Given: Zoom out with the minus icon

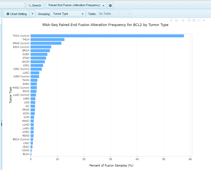Looking at the screenshot, I should click(194, 20).
